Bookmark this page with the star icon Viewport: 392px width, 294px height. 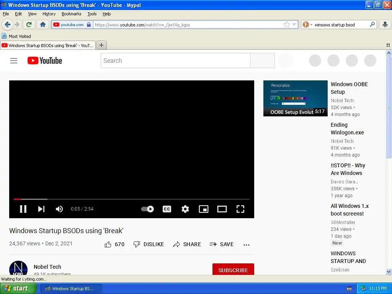pyautogui.click(x=286, y=24)
